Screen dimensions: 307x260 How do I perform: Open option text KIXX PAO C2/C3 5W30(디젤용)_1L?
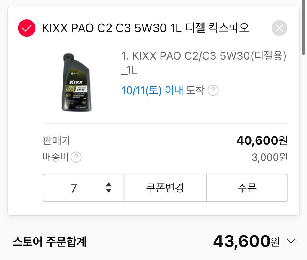pyautogui.click(x=204, y=63)
